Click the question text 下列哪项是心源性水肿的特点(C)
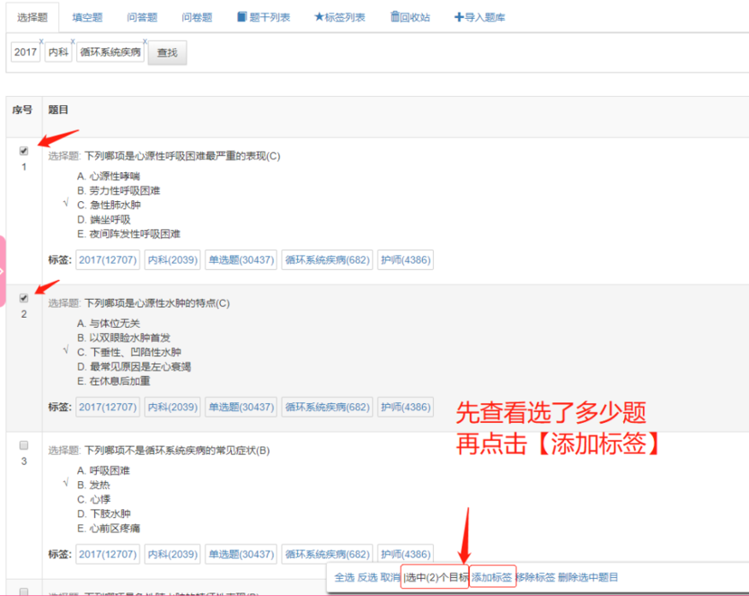Image resolution: width=749 pixels, height=596 pixels. click(158, 303)
